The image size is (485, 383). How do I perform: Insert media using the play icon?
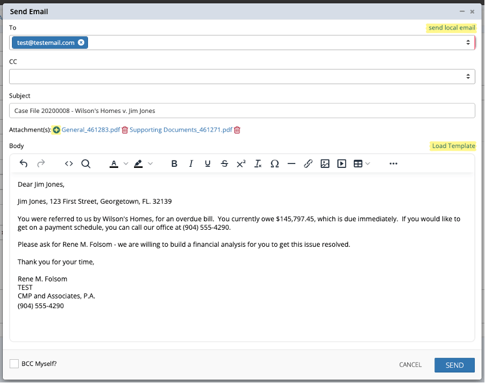341,163
